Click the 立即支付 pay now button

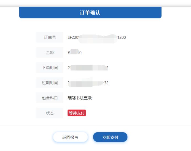[x=110, y=137]
